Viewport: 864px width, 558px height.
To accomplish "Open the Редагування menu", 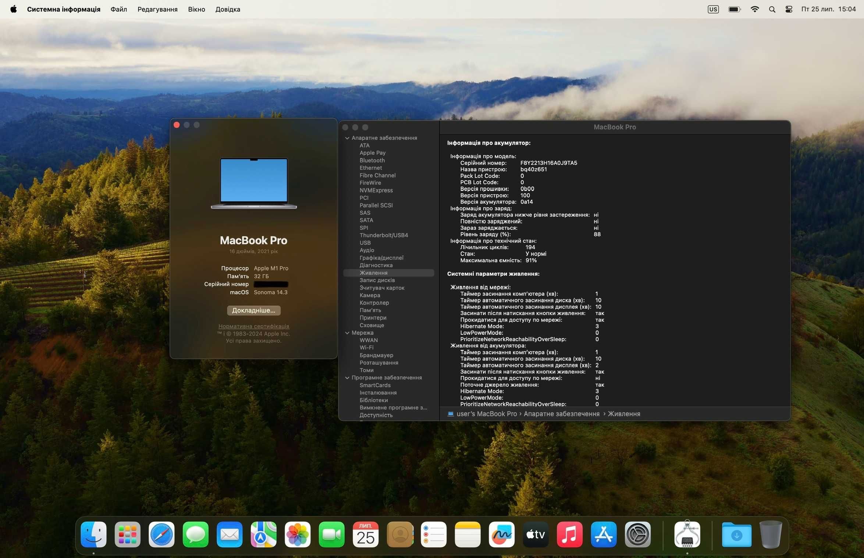I will [x=157, y=9].
